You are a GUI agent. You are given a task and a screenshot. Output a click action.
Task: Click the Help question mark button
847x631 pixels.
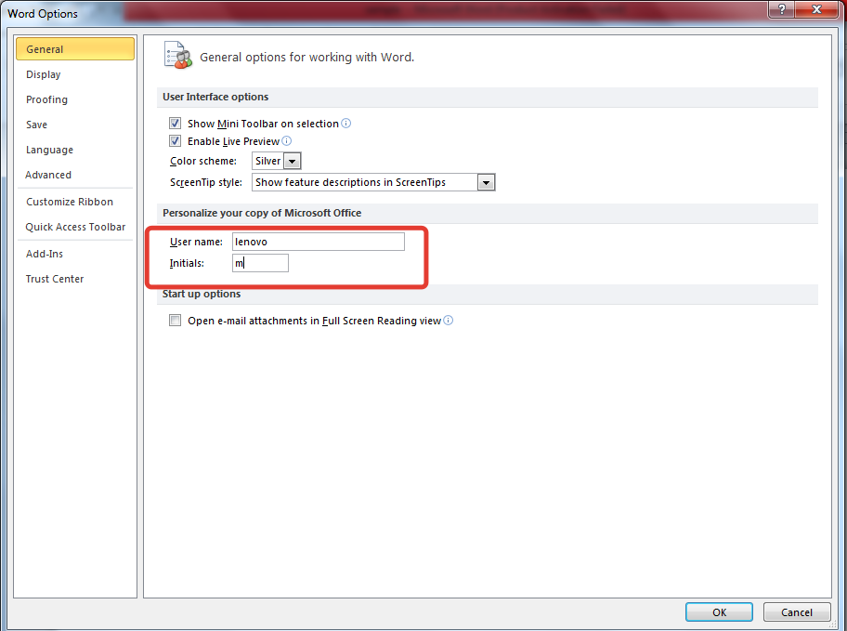(x=782, y=9)
